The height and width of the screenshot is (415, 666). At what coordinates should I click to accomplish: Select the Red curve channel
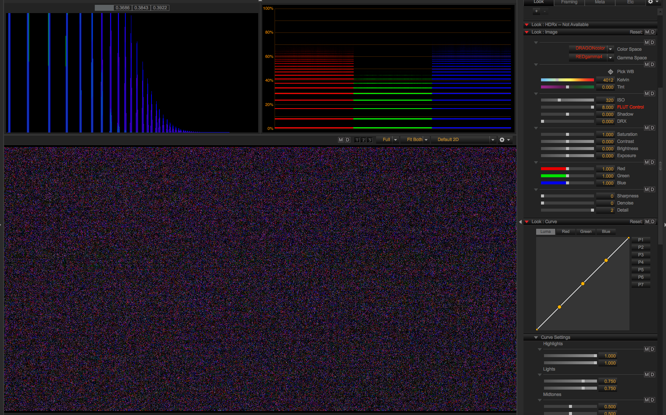566,232
